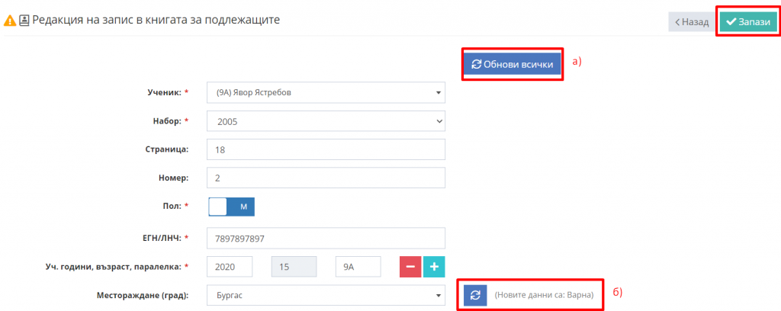The image size is (781, 311).
Task: Click the book record icon beside the title
Action: click(x=24, y=21)
